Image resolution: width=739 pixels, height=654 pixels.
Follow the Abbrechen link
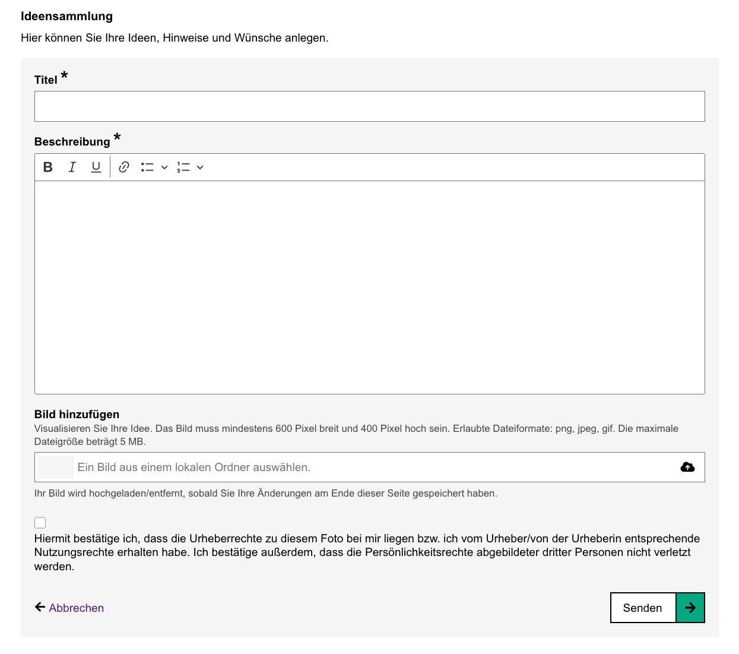pos(77,608)
